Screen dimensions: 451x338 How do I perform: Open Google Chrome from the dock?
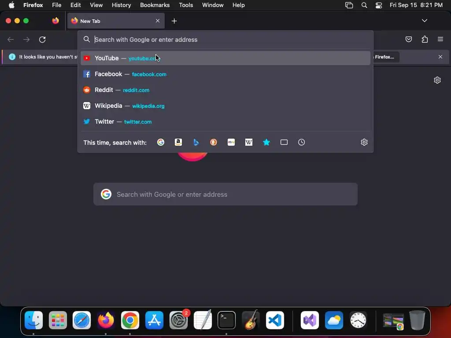[130, 320]
